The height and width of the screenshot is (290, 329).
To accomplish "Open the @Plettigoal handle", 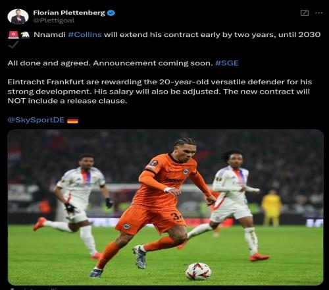I will pyautogui.click(x=54, y=20).
